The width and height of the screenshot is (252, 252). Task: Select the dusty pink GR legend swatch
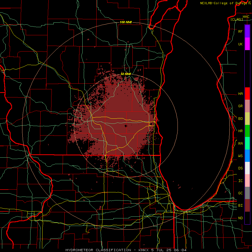click(x=247, y=106)
